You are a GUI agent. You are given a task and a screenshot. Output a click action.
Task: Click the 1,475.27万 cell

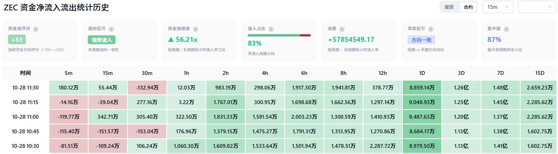pyautogui.click(x=265, y=131)
